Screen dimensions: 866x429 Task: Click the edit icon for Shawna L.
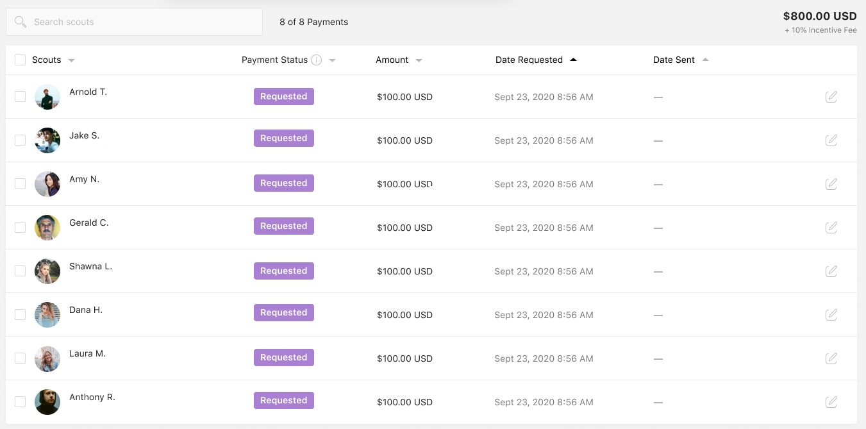pyautogui.click(x=831, y=271)
